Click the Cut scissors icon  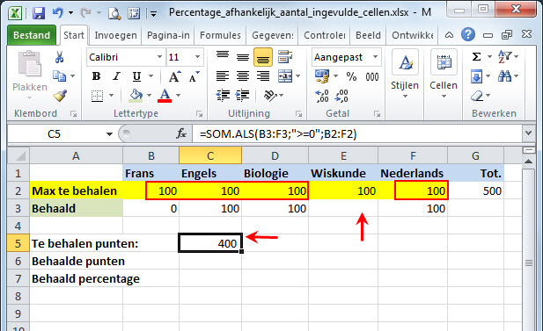[x=59, y=57]
